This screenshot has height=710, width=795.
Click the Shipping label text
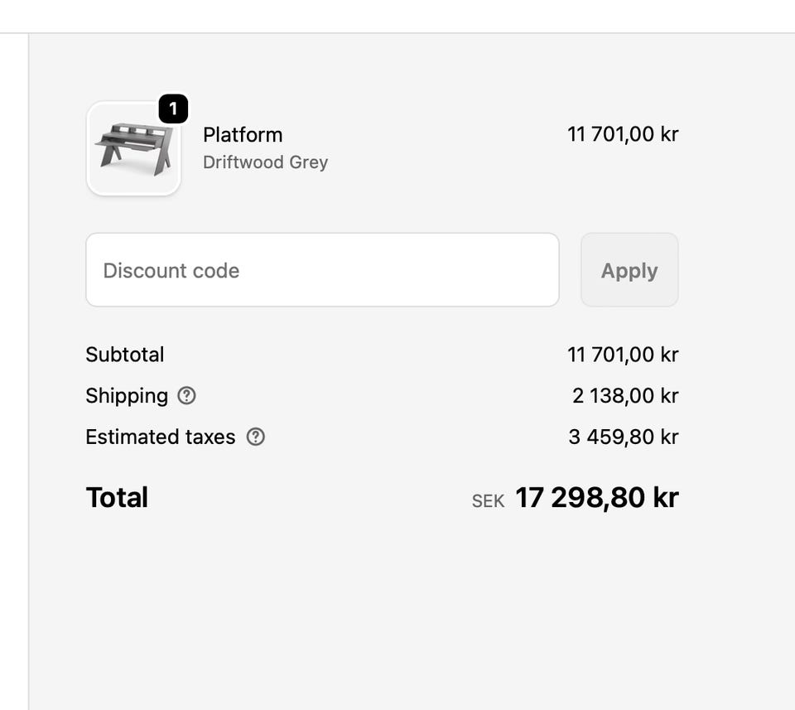(x=127, y=396)
